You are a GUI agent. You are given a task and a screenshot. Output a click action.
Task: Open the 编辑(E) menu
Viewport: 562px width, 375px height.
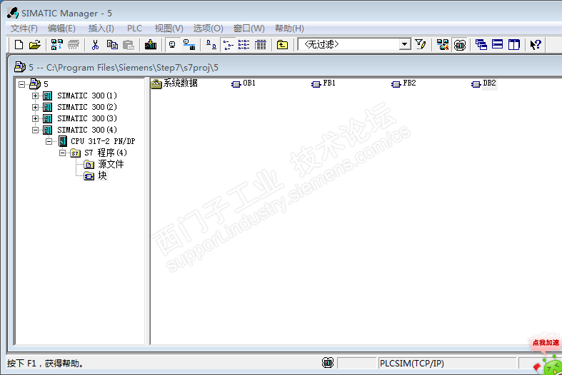61,29
